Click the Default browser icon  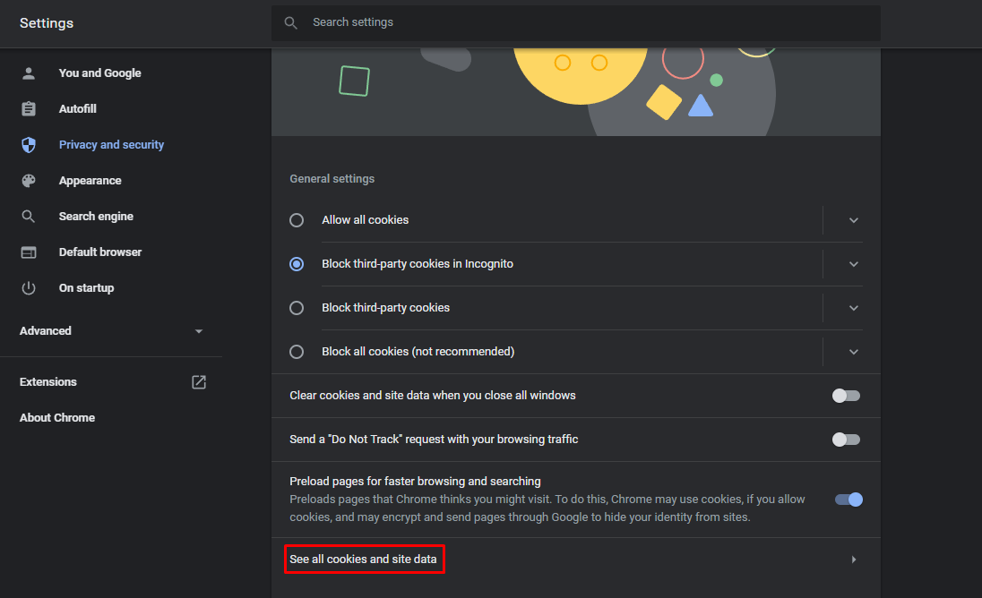point(28,252)
